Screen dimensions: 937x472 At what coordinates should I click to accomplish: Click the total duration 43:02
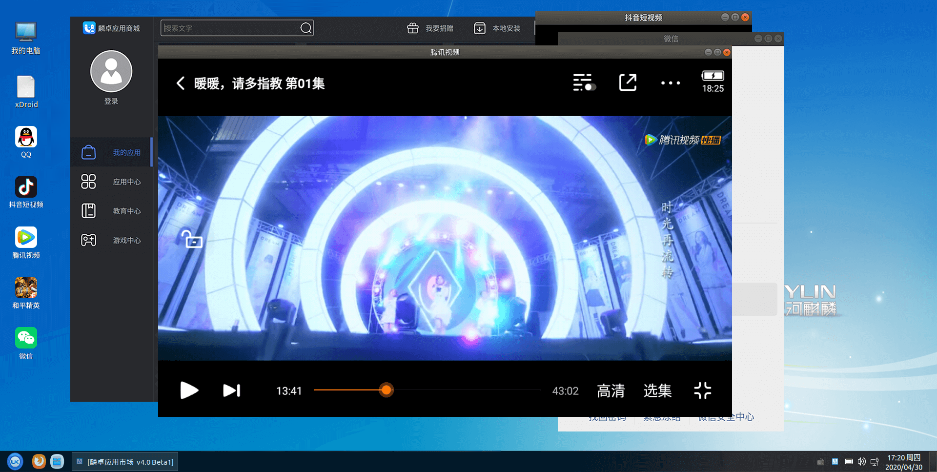tap(565, 391)
